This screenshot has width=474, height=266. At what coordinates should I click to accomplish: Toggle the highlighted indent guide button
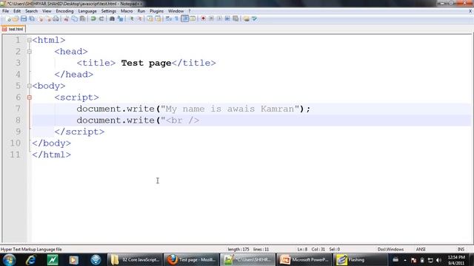tap(184, 18)
